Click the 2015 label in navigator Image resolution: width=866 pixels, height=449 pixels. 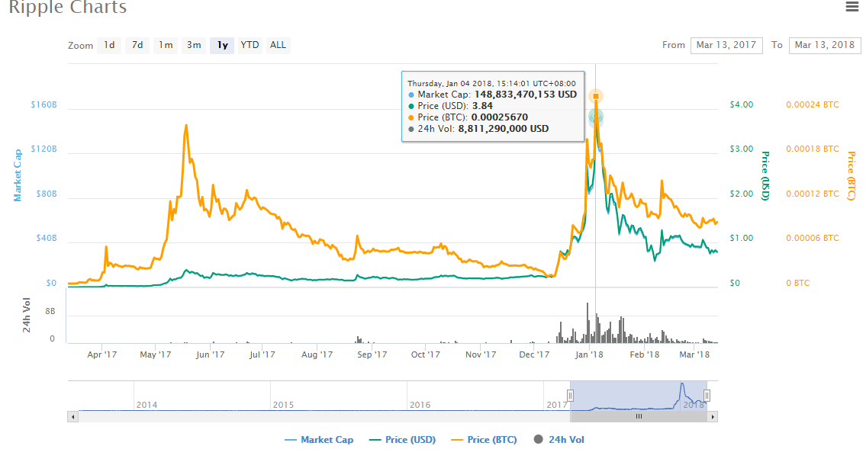click(283, 405)
